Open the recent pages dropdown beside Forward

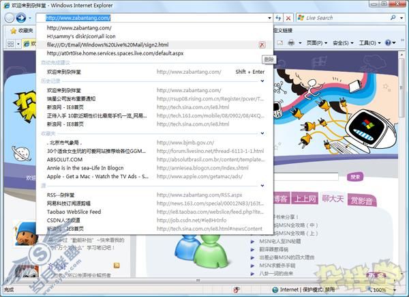30,18
